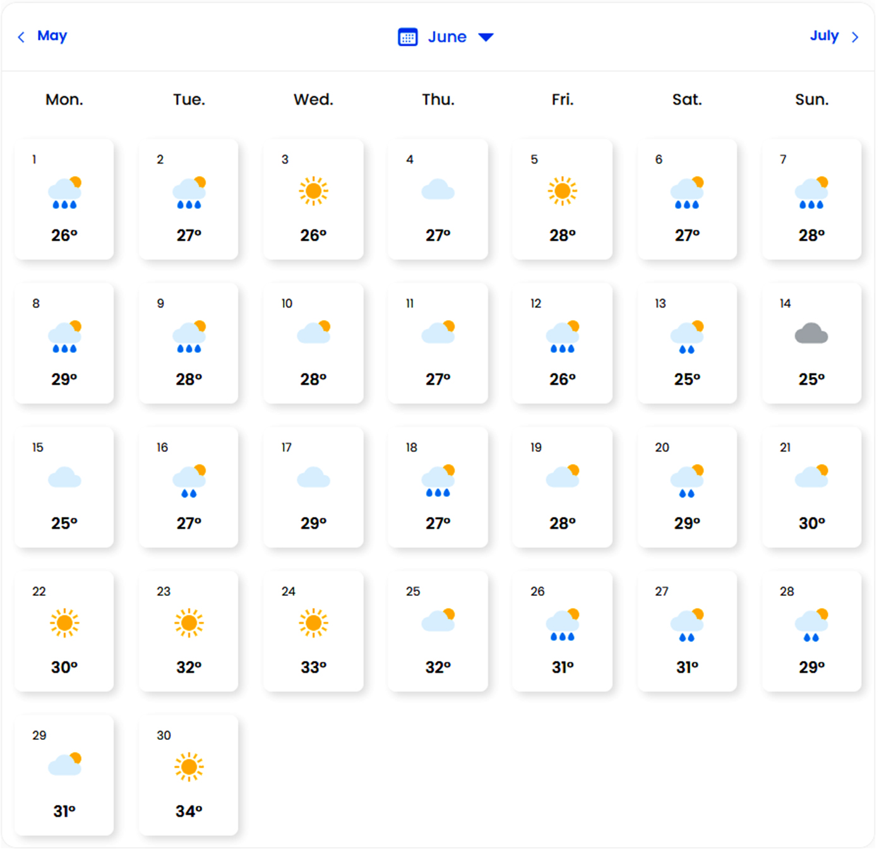Click partly cloudy icon on June 10
Viewport: 884px width, 863px height.
pyautogui.click(x=314, y=333)
